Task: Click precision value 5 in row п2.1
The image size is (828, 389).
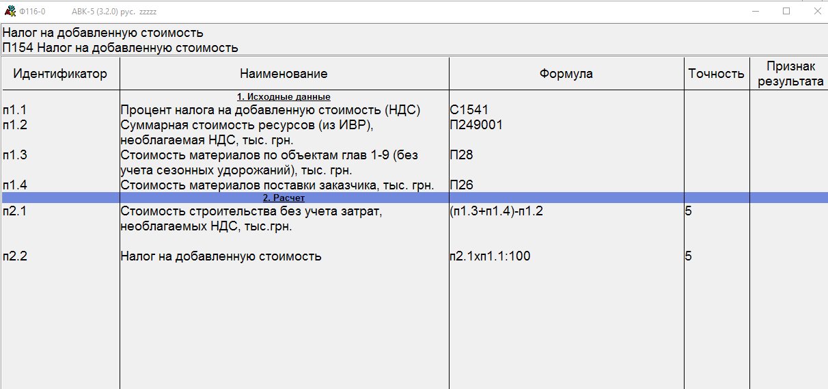Action: (689, 212)
